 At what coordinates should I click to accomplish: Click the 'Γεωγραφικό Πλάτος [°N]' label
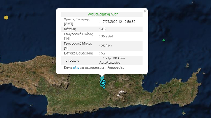pyautogui.click(x=78, y=36)
